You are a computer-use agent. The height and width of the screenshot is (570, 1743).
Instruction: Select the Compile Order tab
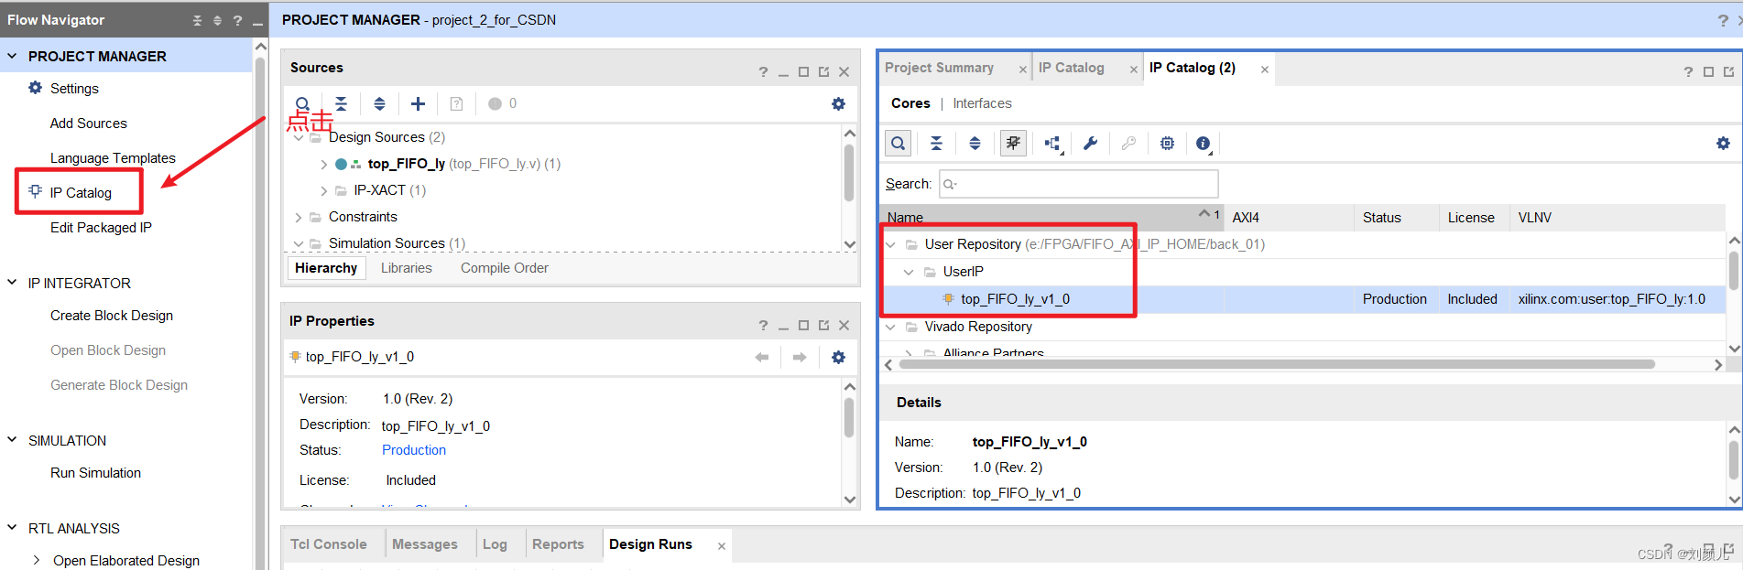[505, 268]
